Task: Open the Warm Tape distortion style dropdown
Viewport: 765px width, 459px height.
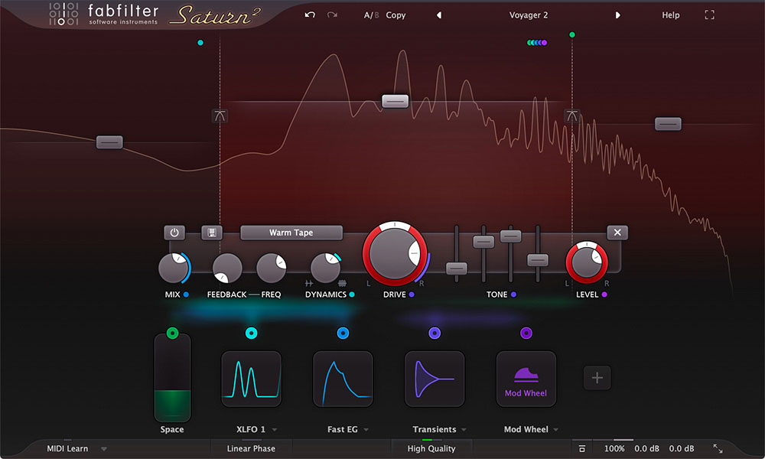Action: tap(291, 232)
